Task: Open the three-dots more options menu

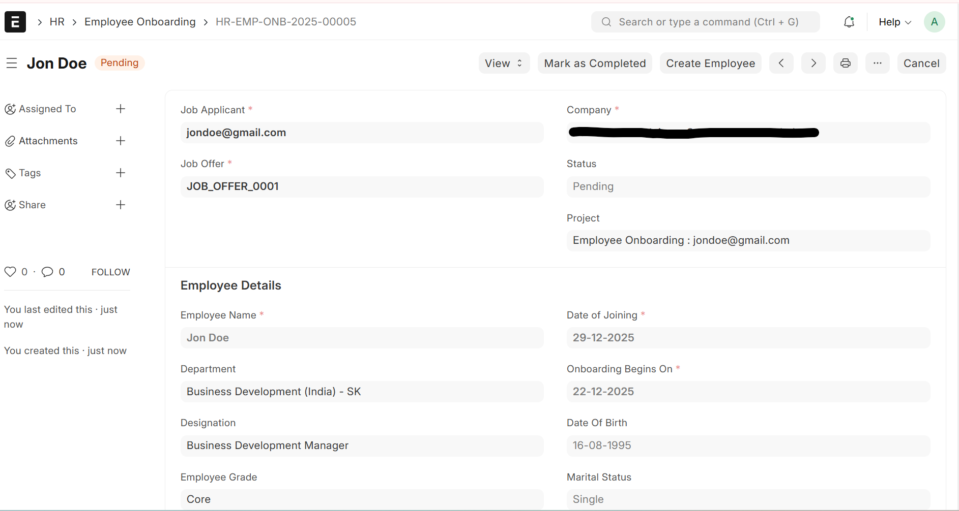Action: point(877,63)
